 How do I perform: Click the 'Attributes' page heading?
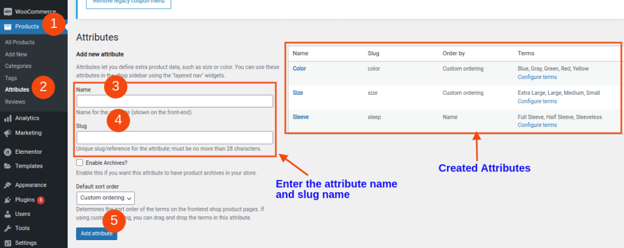[97, 37]
